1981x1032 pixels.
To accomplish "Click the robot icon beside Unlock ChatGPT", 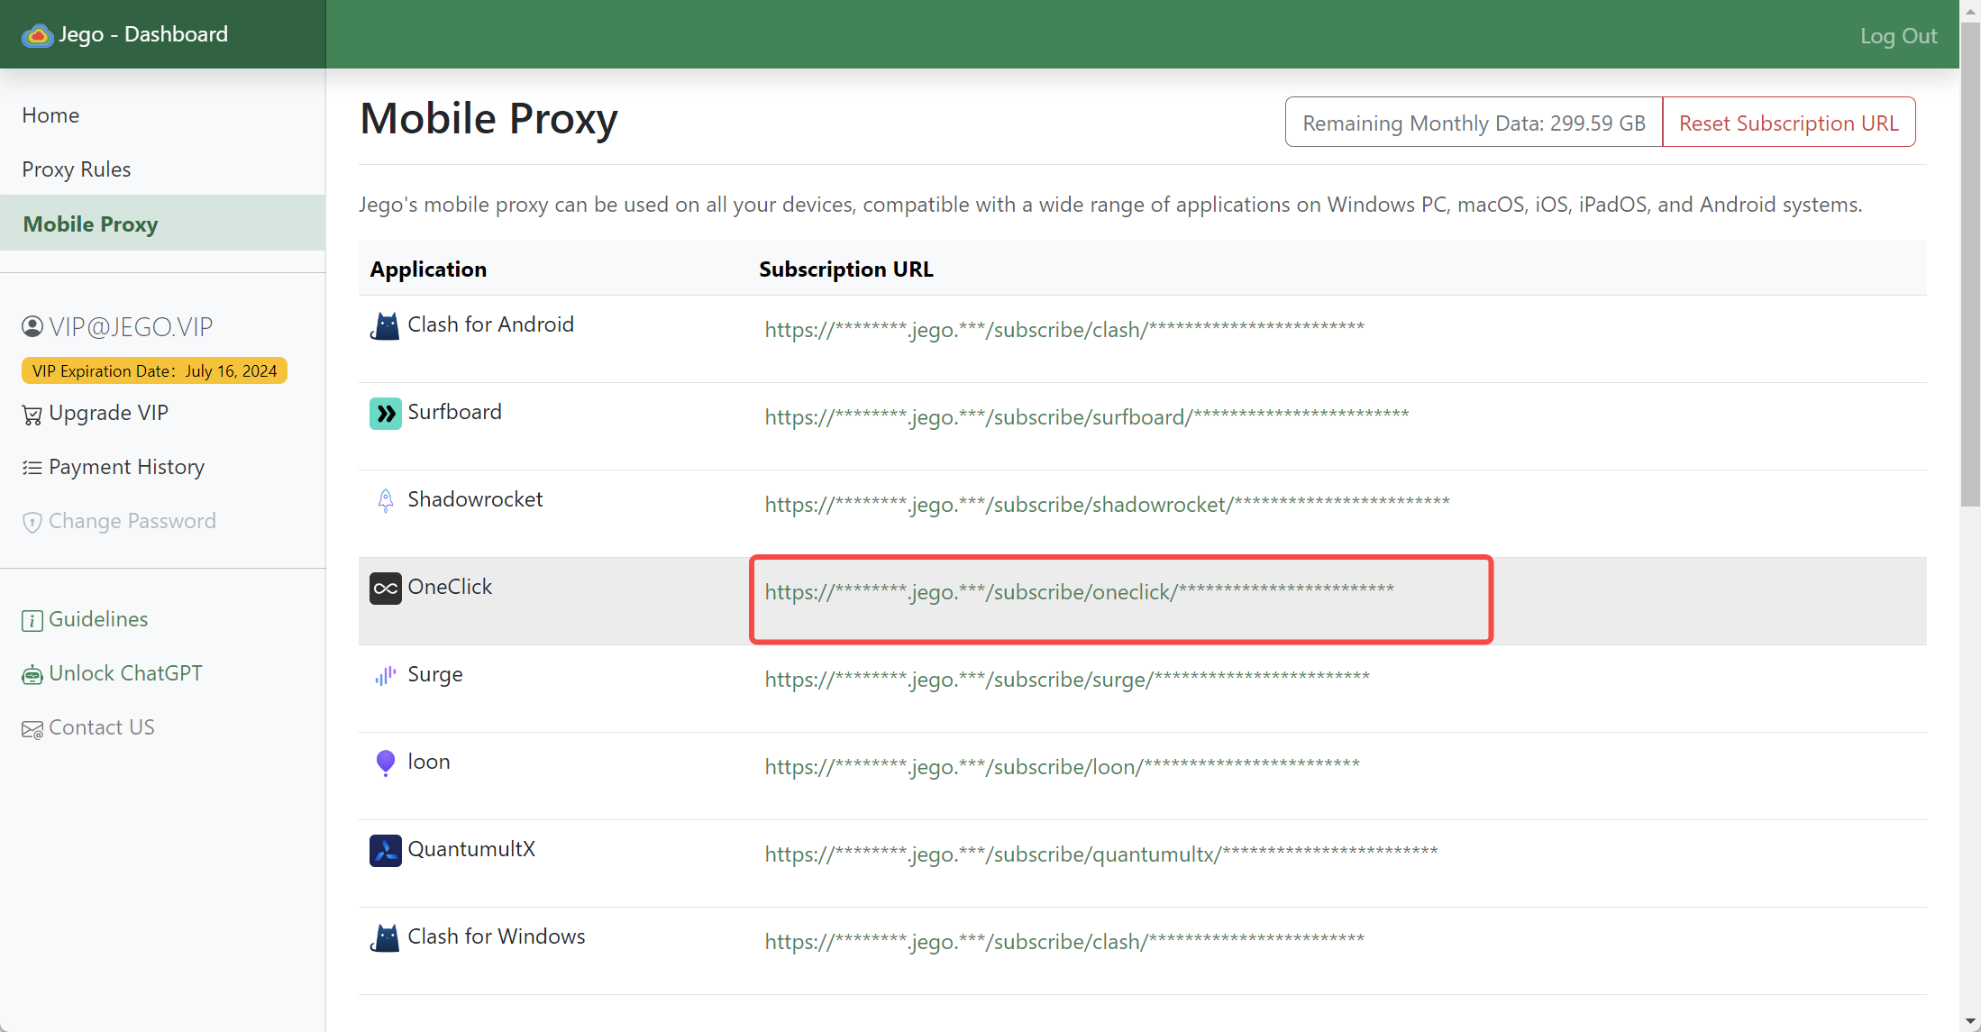I will tap(32, 675).
